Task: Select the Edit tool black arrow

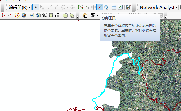Action: [x=36, y=8]
